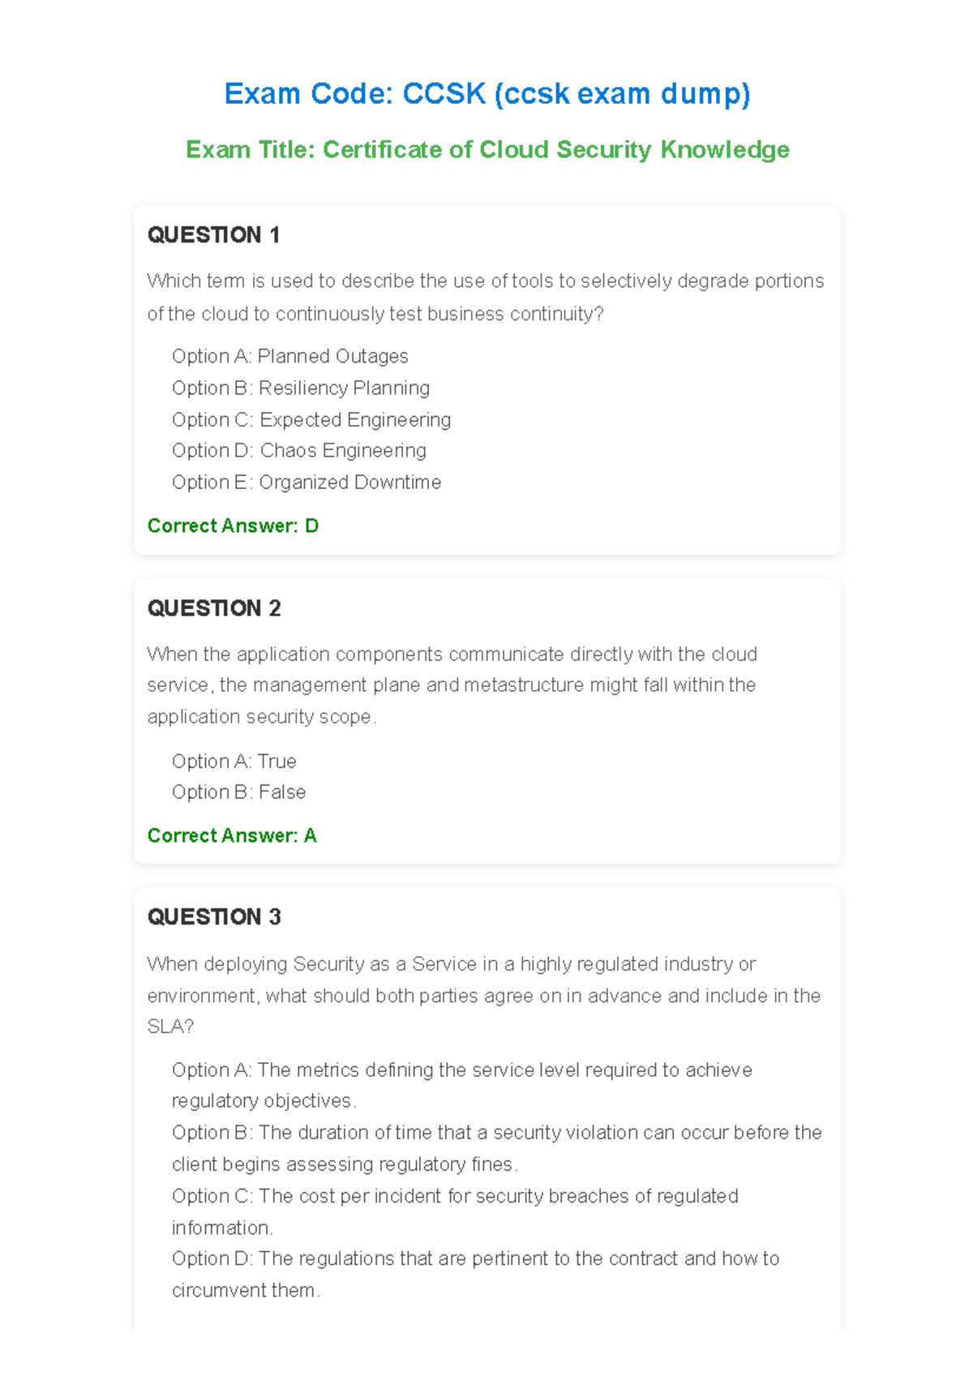
Task: Click the question text about degrading cloud portions
Action: coord(485,298)
